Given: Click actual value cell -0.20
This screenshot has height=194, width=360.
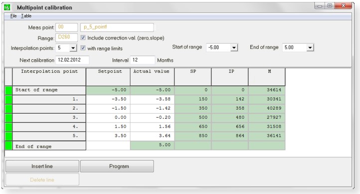Looking at the screenshot, I should (152, 118).
